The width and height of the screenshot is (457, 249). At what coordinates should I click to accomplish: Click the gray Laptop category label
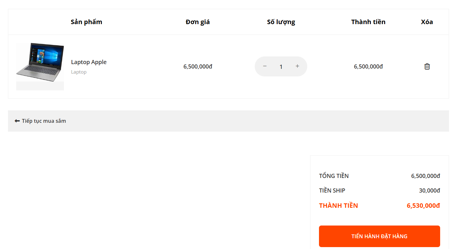79,72
